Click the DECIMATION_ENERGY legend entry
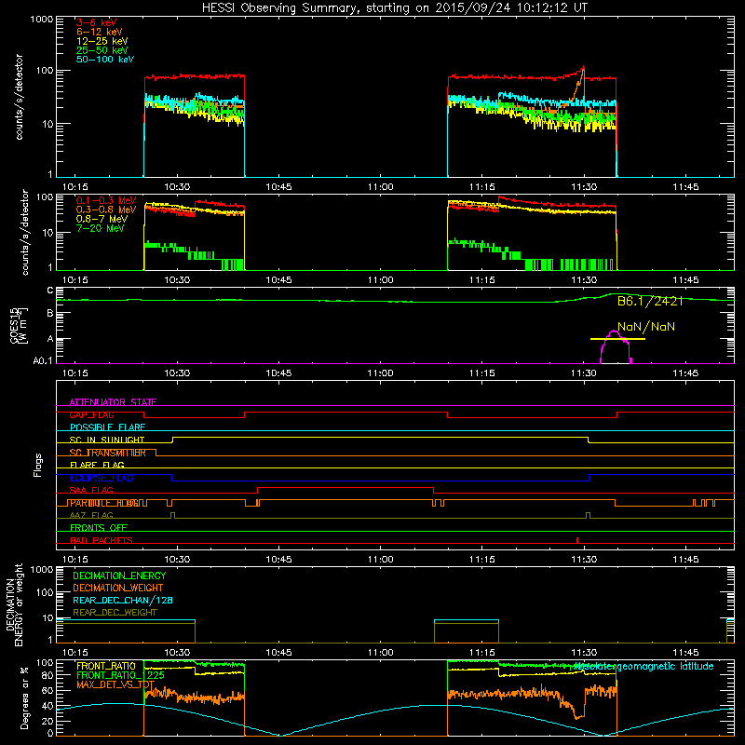Image resolution: width=745 pixels, height=745 pixels. tap(119, 576)
